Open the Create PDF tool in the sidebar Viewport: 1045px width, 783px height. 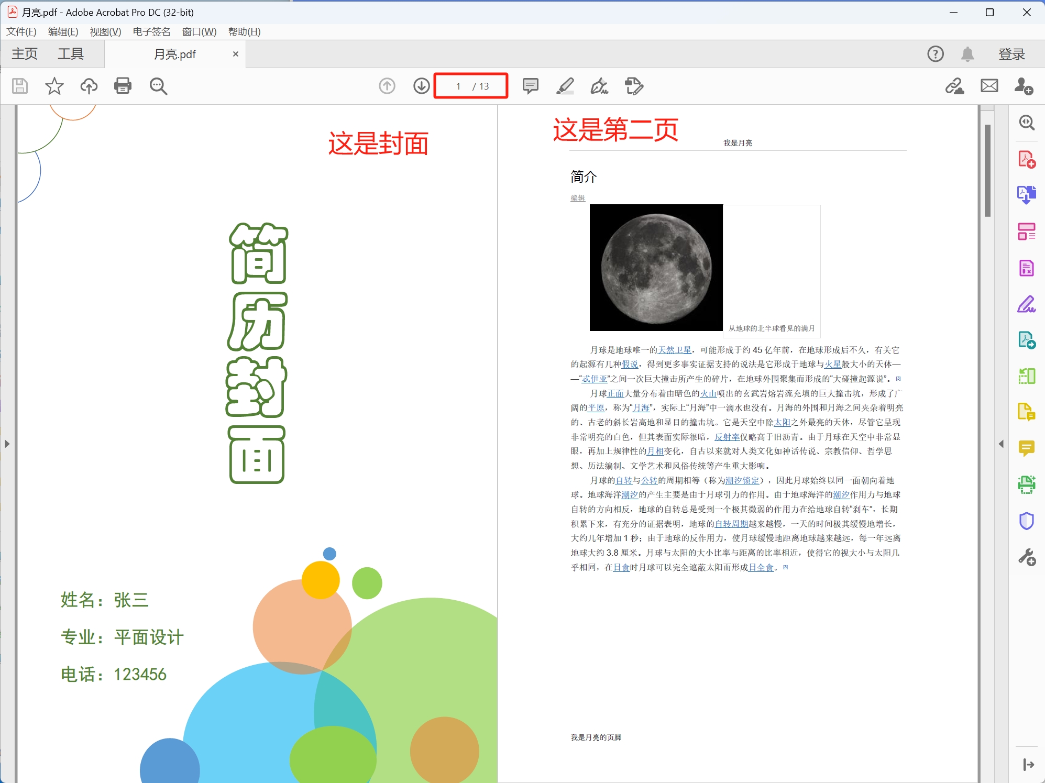pyautogui.click(x=1027, y=159)
